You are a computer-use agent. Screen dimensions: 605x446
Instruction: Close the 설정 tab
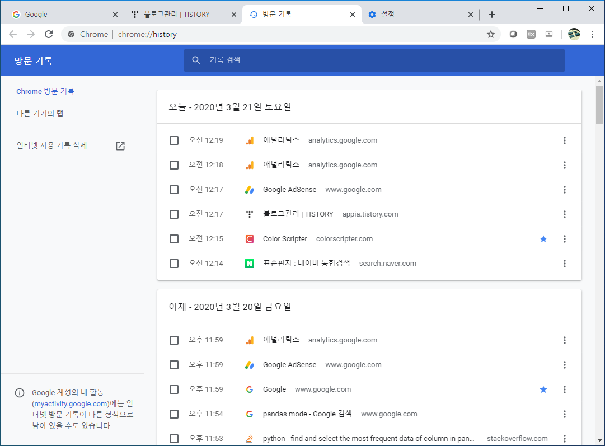470,15
